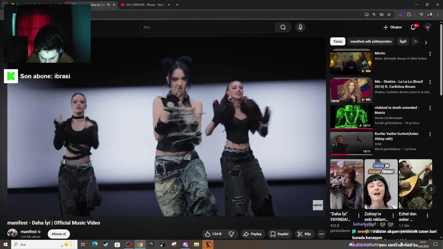
Task: Open the purple extension icon
Action: [400, 15]
